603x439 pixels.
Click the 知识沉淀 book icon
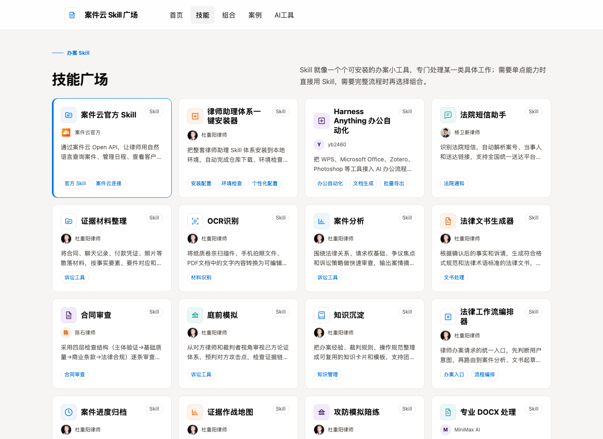point(322,315)
